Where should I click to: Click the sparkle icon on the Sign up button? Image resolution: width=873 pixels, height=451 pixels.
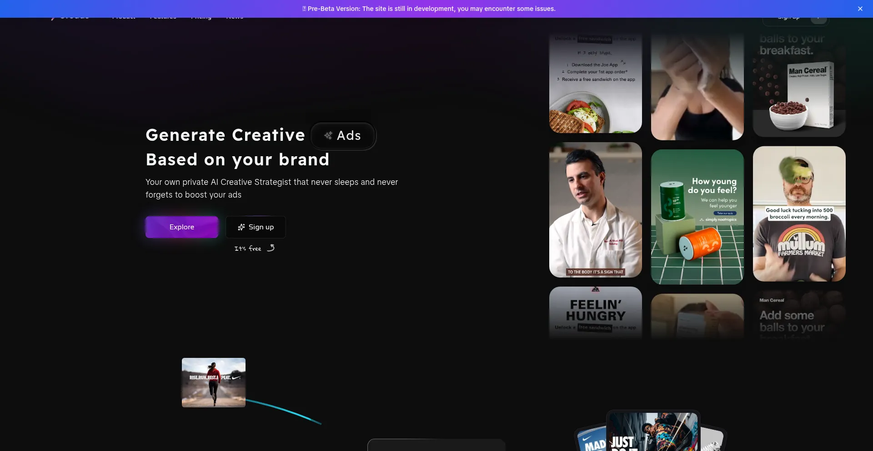(x=241, y=227)
